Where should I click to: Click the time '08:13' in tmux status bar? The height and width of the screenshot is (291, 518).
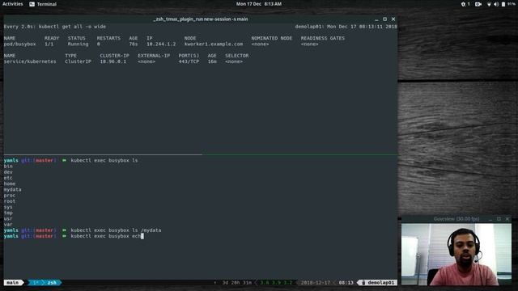[346, 283]
